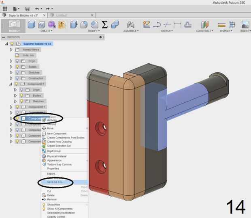Click the Create Sketch pencil icon

point(147,25)
